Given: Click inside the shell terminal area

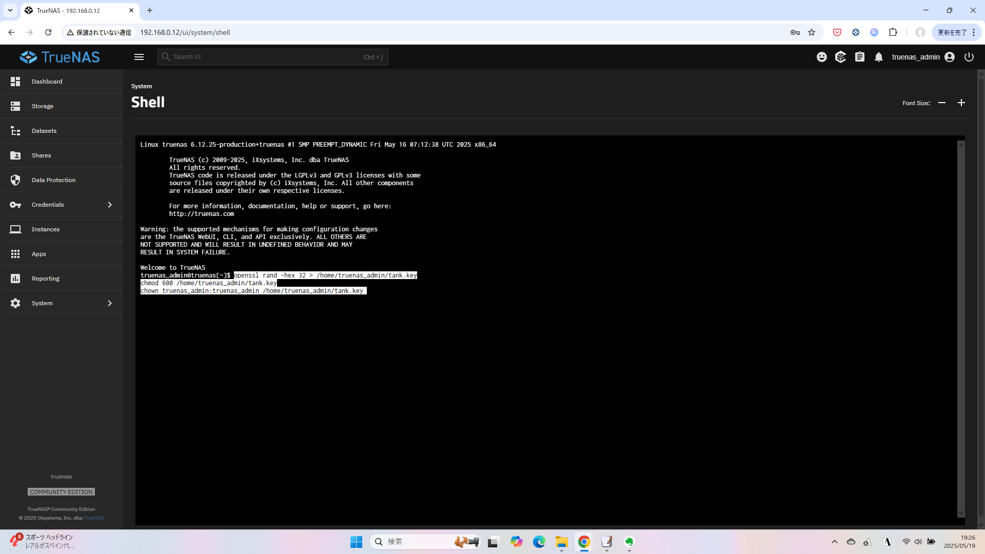Looking at the screenshot, I should coord(546,330).
